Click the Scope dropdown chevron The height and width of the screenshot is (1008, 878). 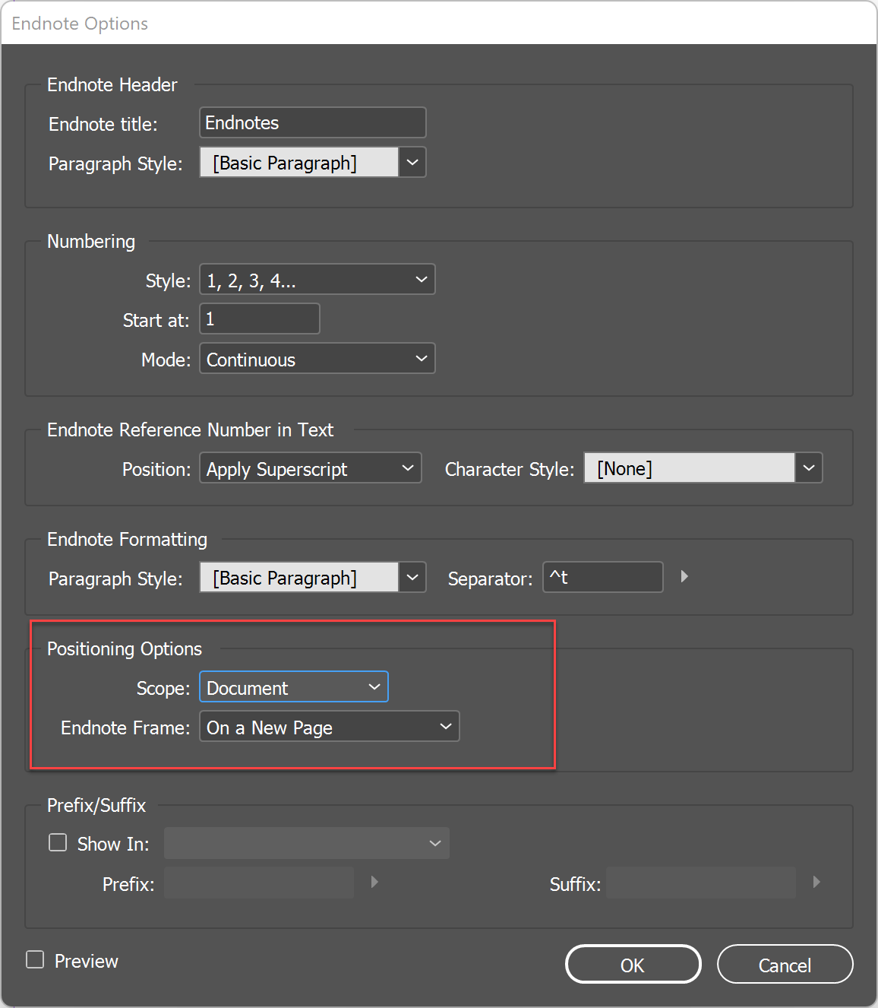click(374, 686)
